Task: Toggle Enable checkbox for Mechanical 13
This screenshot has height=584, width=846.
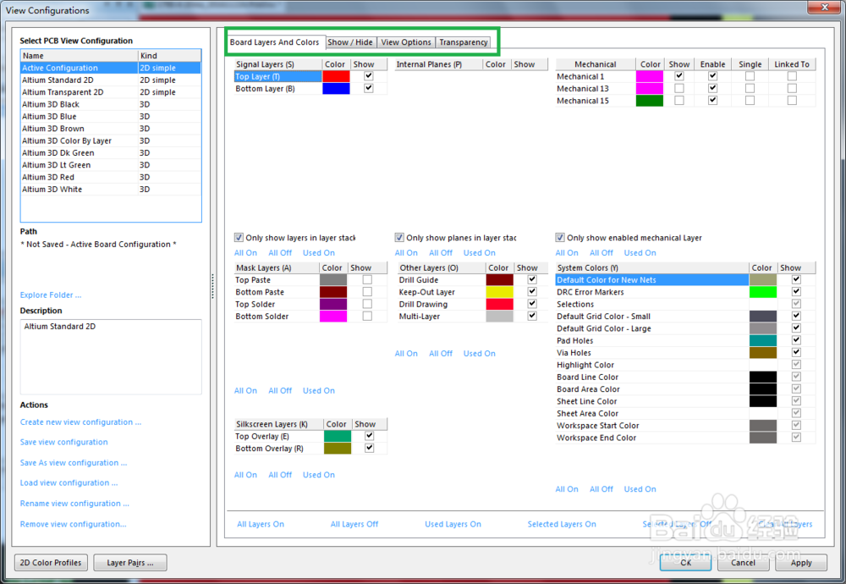Action: (712, 88)
